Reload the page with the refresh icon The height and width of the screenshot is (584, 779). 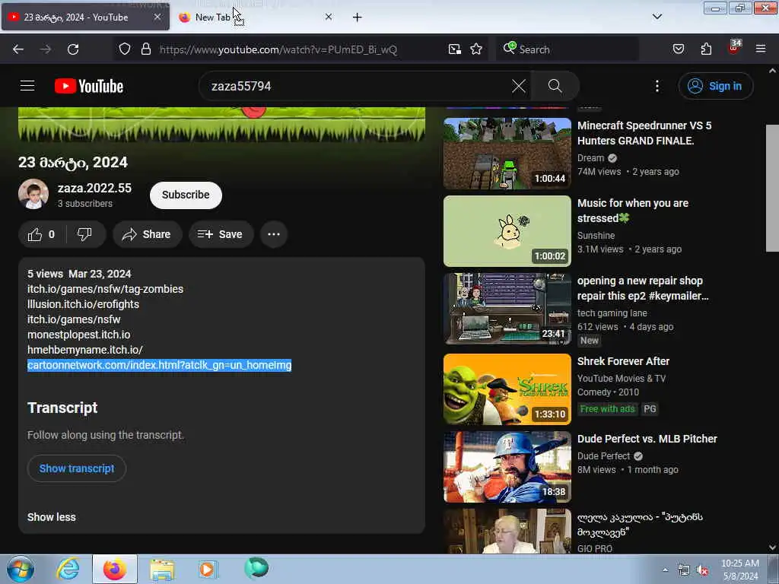point(73,49)
